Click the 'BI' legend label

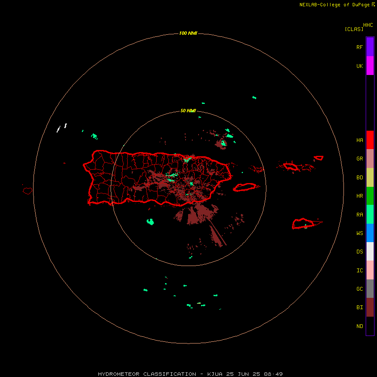coord(359,307)
